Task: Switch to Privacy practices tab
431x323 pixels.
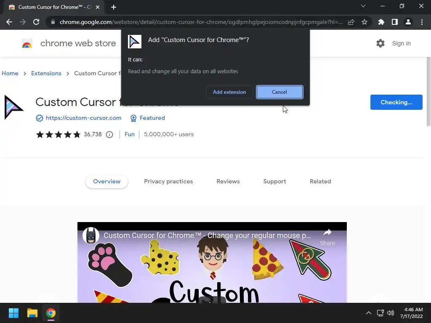Action: coord(168,182)
